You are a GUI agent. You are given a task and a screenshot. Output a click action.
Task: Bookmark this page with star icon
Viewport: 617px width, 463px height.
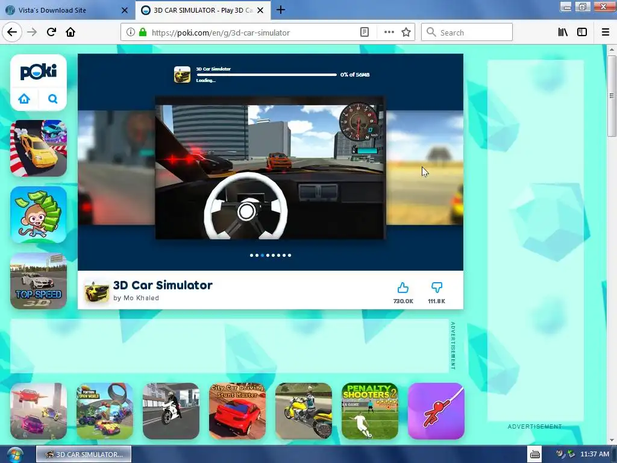pyautogui.click(x=406, y=33)
